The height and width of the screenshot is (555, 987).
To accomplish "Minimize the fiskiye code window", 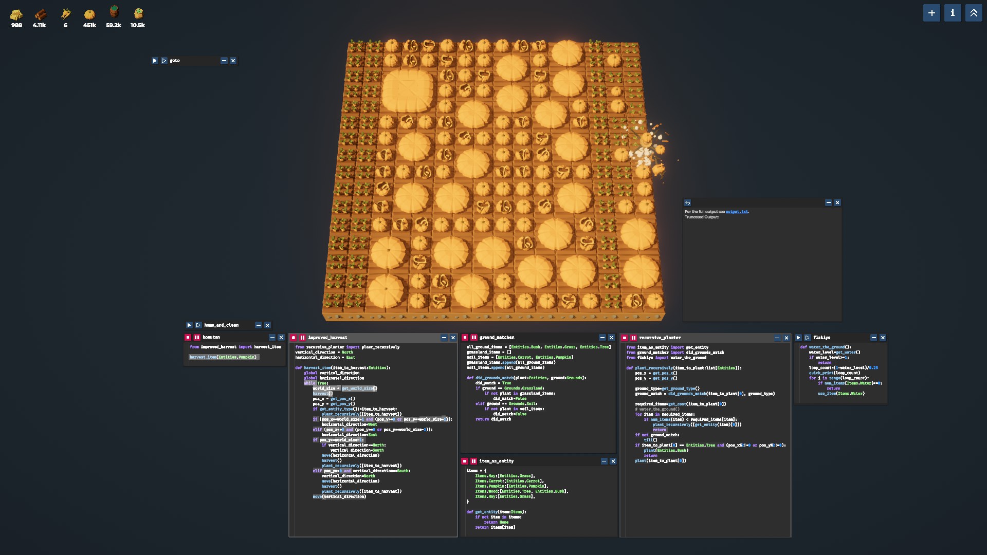I will pyautogui.click(x=873, y=338).
